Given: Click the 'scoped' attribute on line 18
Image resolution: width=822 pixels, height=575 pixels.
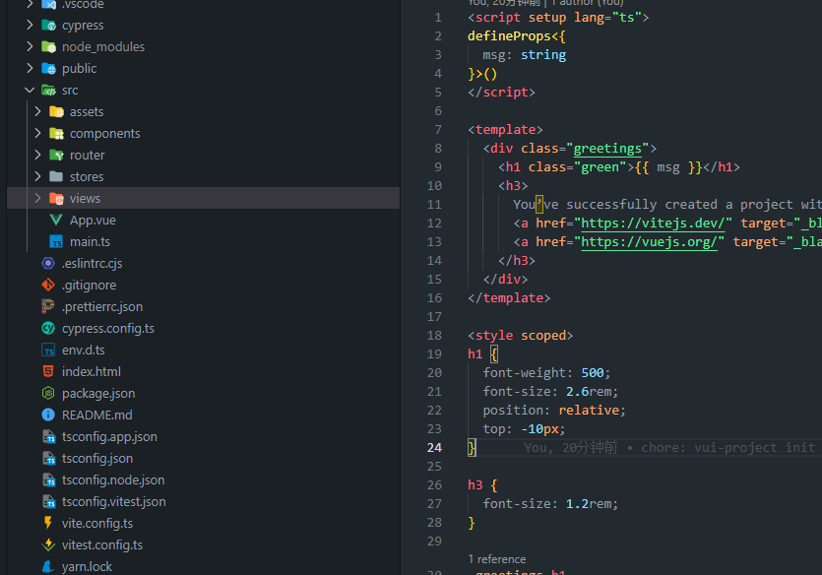Looking at the screenshot, I should [543, 336].
